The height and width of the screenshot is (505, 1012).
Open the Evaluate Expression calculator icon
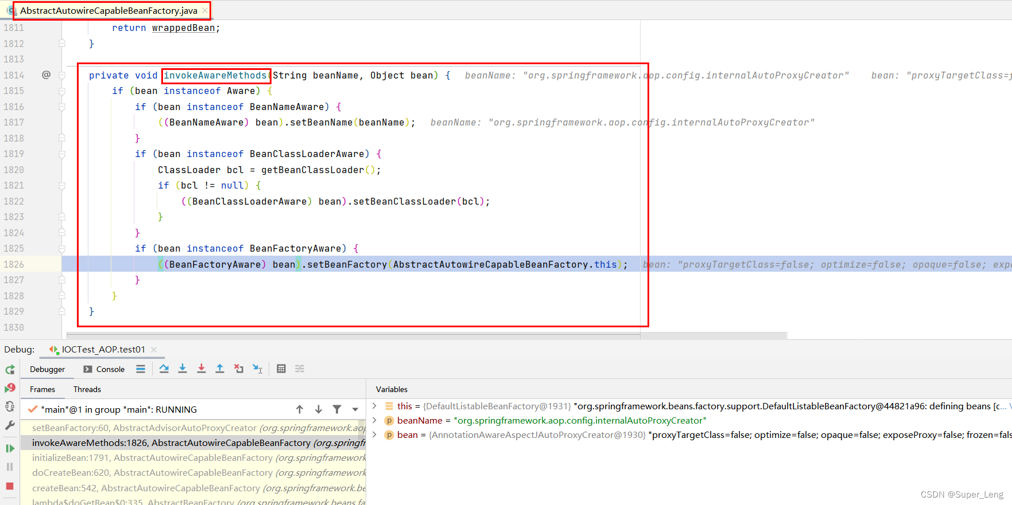(x=281, y=369)
